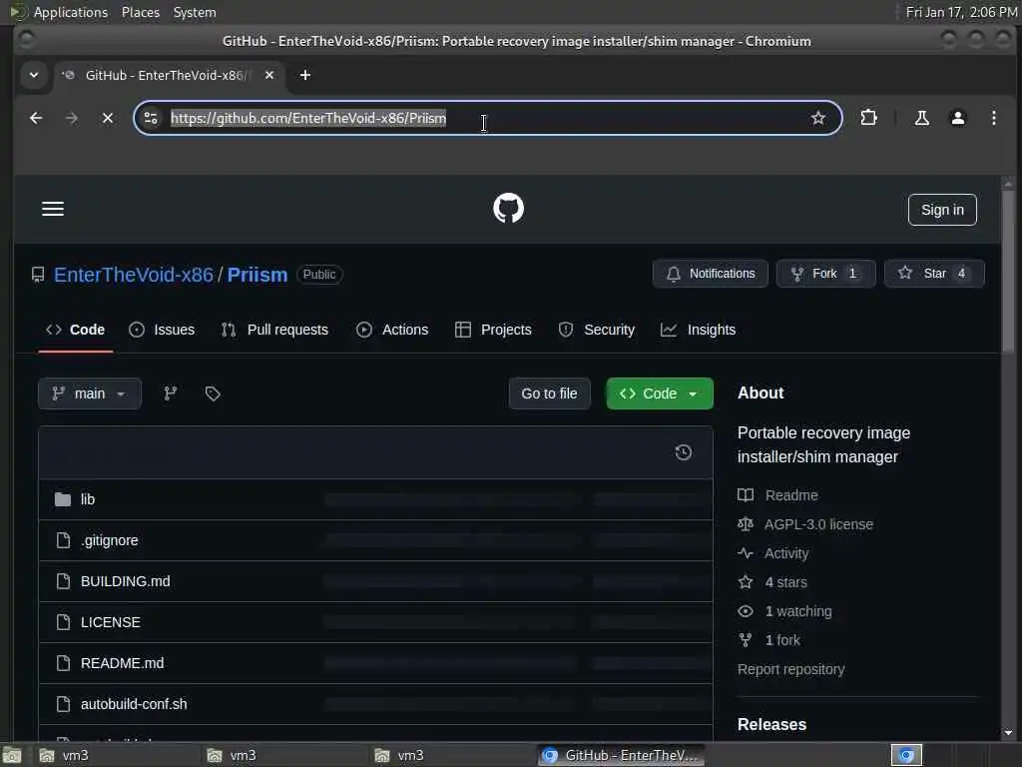Open the Priism repository link
1022x767 pixels.
(x=257, y=275)
